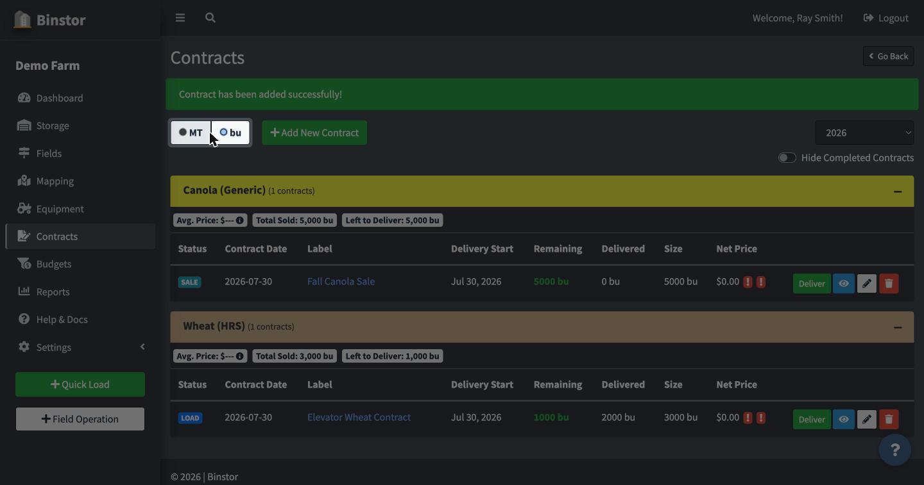This screenshot has width=924, height=485.
Task: Open Reports in the sidebar
Action: coord(80,292)
